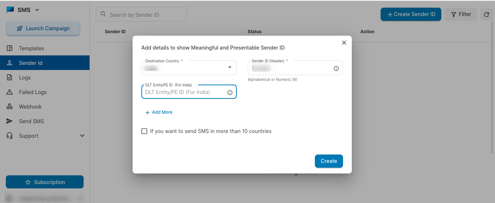Screen dimensions: 495x203
Task: Enable sending SMS in more than 10 countries
Action: pyautogui.click(x=144, y=131)
